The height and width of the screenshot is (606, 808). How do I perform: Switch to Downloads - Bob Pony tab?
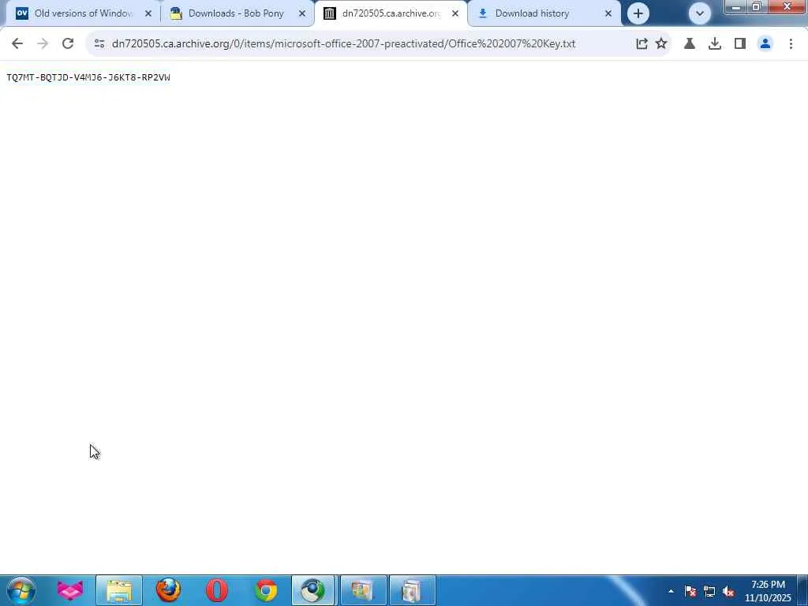[x=236, y=13]
